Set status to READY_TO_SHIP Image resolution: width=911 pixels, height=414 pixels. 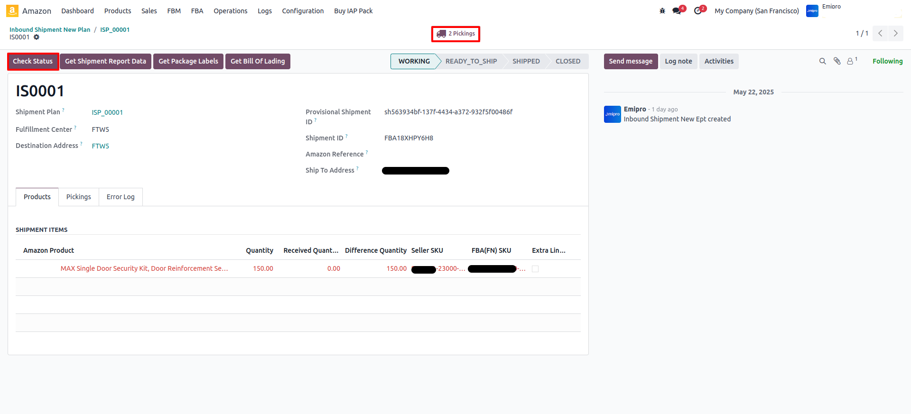click(x=471, y=61)
